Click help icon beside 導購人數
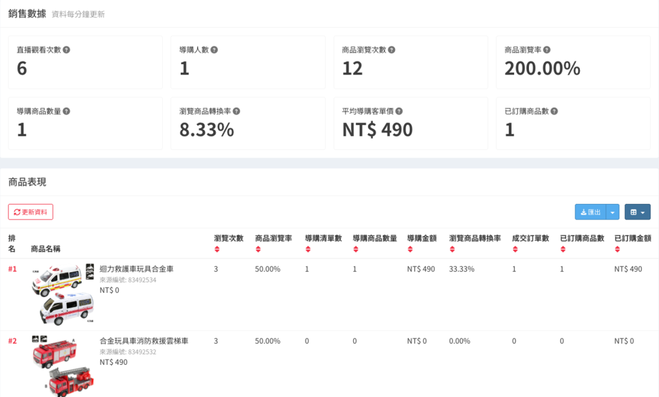This screenshot has width=659, height=397. [x=214, y=50]
